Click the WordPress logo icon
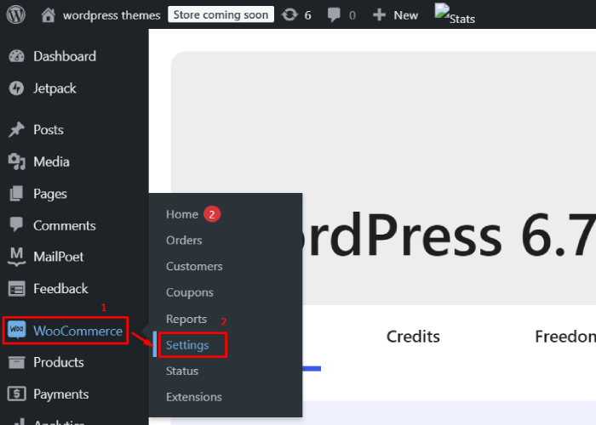Viewport: 596px width, 425px height. (x=17, y=15)
